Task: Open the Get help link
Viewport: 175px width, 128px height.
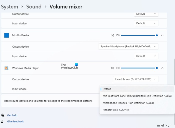Action: (x=12, y=115)
